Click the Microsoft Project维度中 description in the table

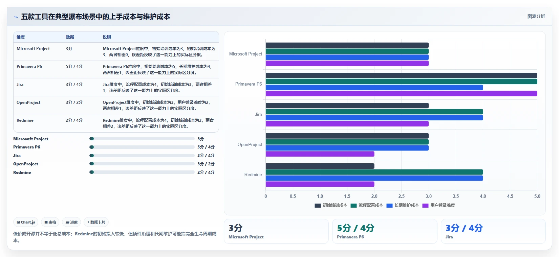coord(159,52)
